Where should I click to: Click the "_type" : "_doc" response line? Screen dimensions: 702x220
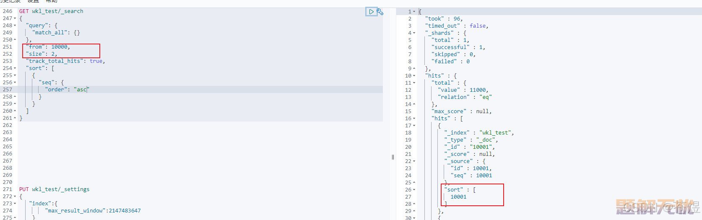point(471,140)
